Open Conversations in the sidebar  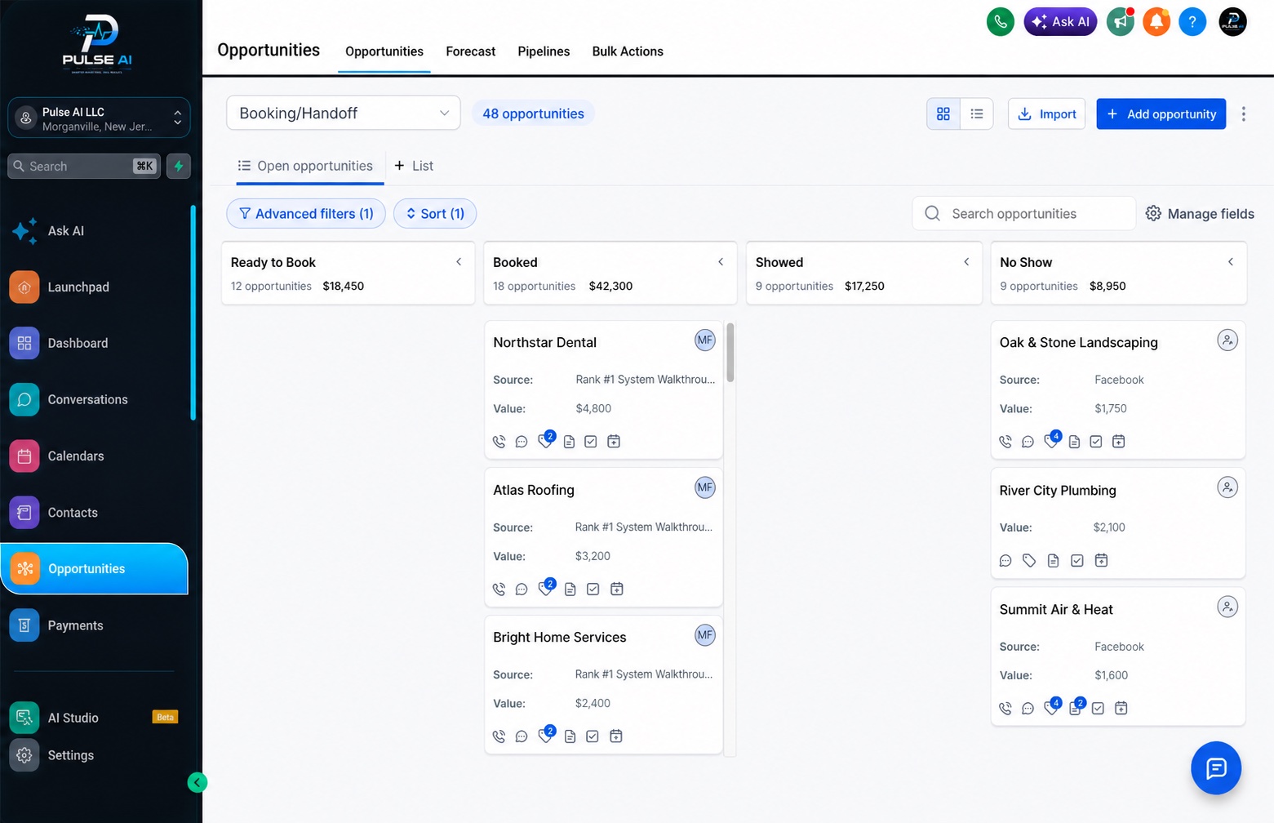(87, 399)
